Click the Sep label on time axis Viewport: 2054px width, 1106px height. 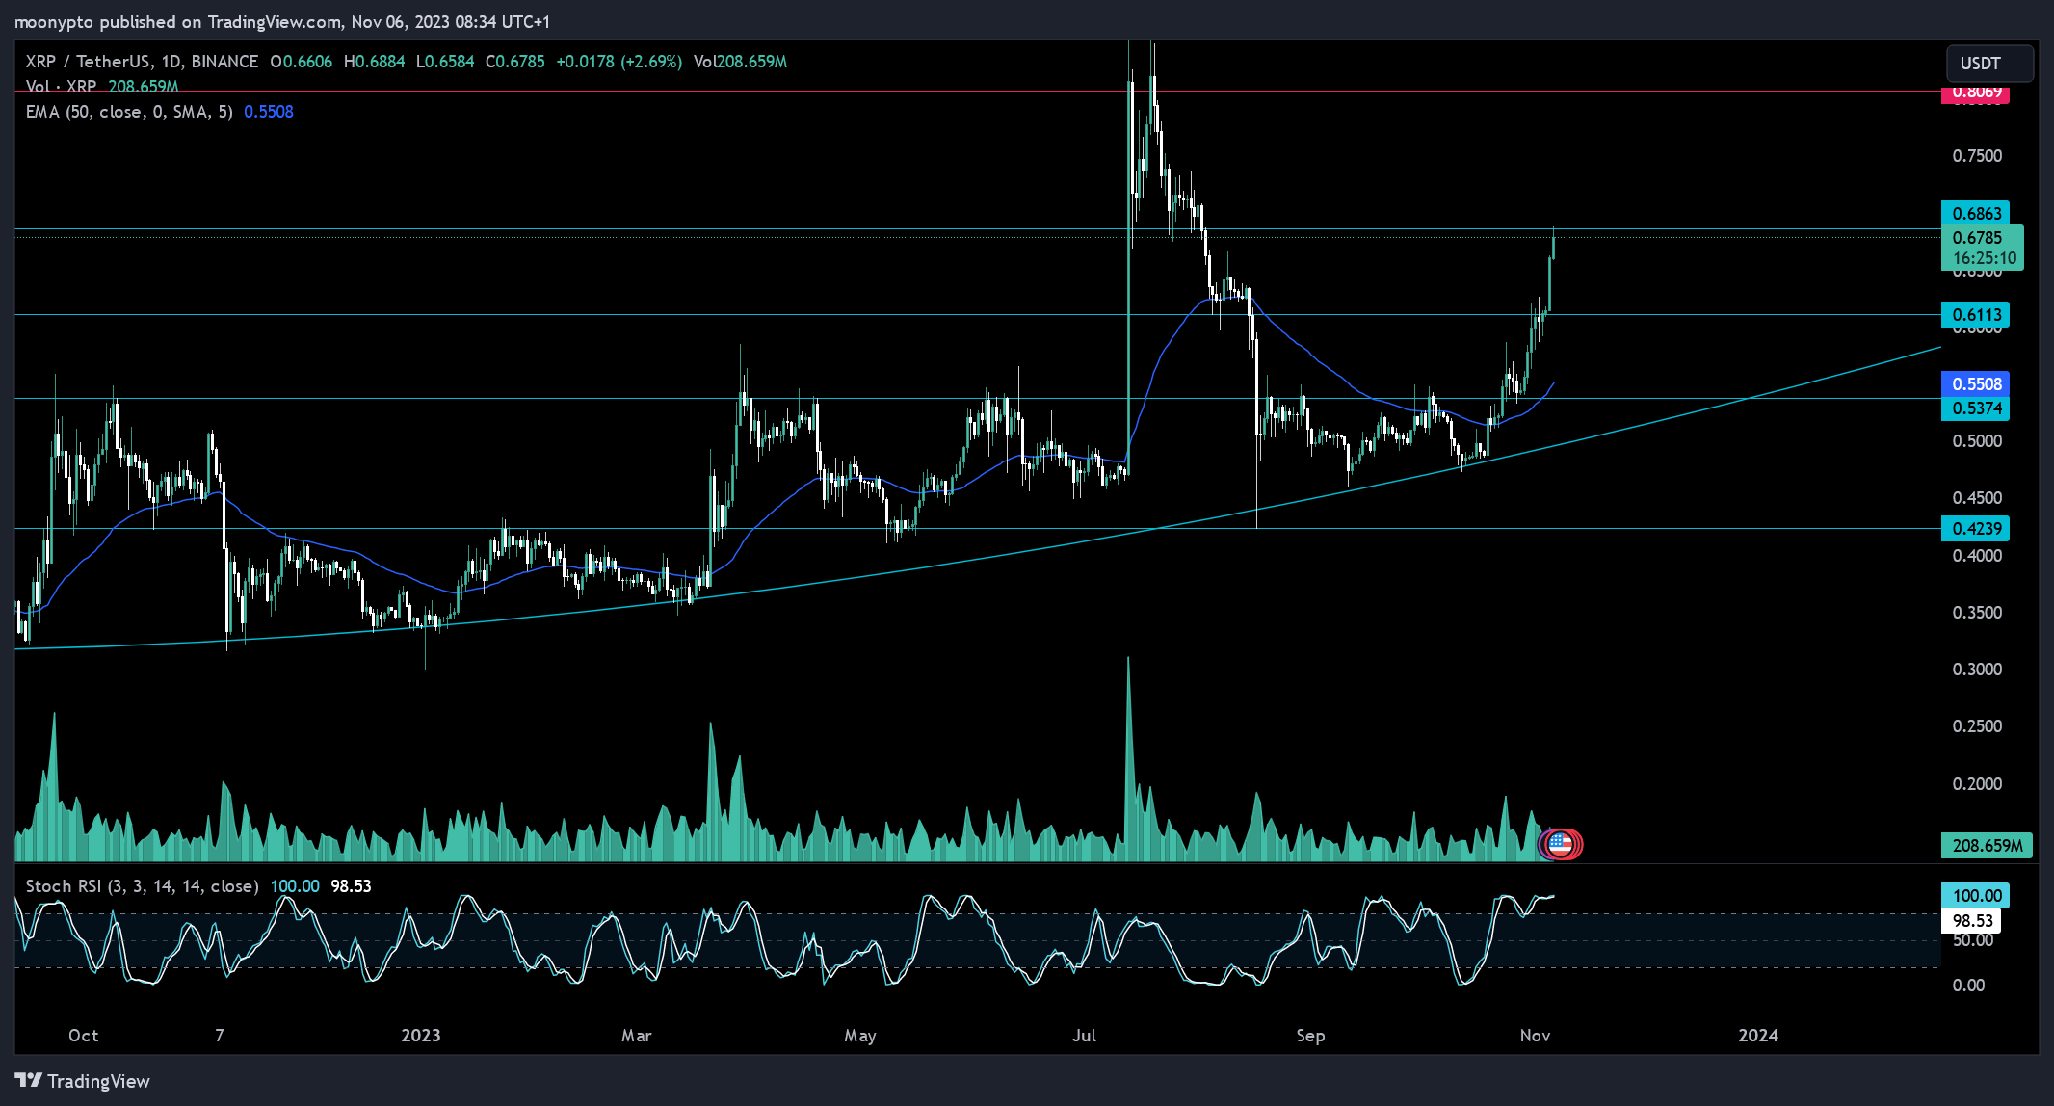click(1310, 1036)
